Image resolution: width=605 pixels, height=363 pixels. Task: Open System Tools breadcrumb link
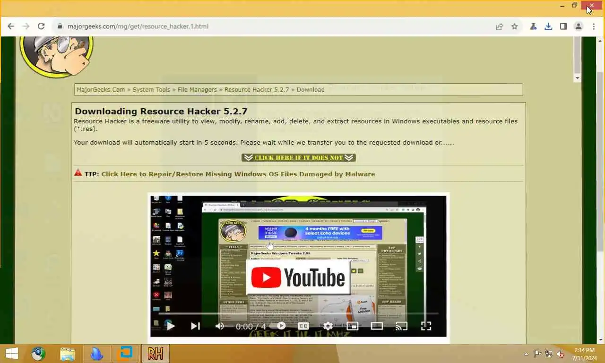pos(151,90)
